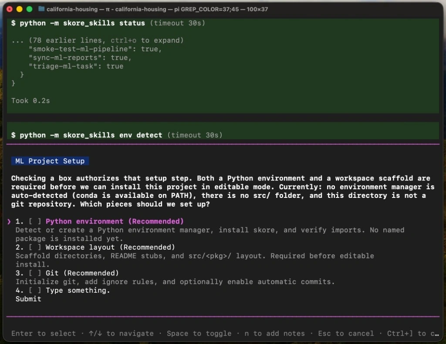
Task: Click the 'Enter to select' hint
Action: click(44, 333)
